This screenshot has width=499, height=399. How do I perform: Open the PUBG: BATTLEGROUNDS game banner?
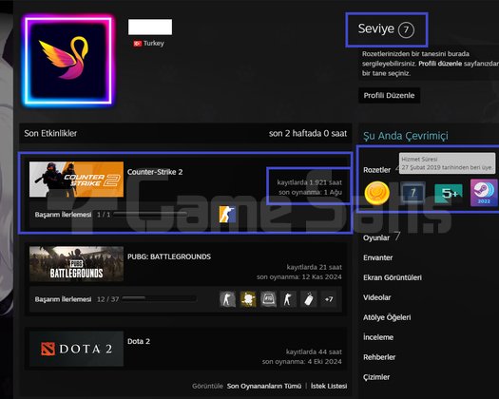76,264
